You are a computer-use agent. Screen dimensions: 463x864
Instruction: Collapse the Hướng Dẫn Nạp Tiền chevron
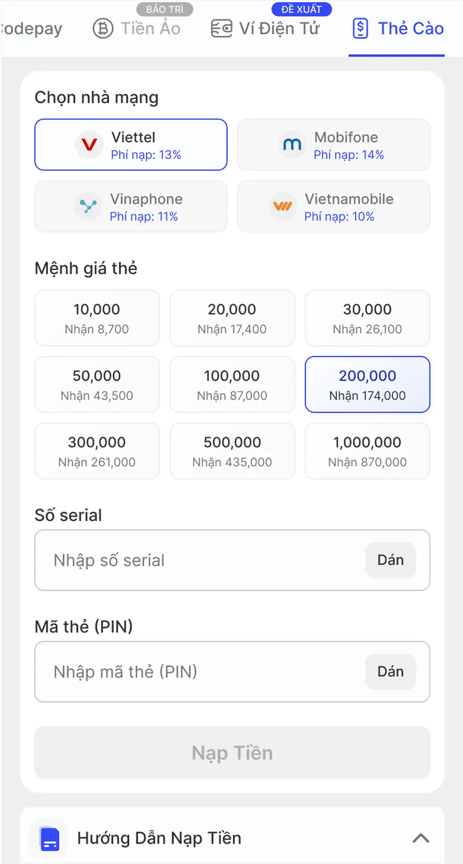[421, 838]
